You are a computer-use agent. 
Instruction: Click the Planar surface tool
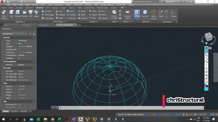point(102,15)
